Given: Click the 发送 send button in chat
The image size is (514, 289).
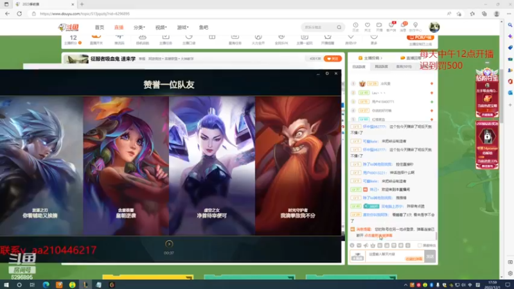Looking at the screenshot, I should click(x=430, y=256).
